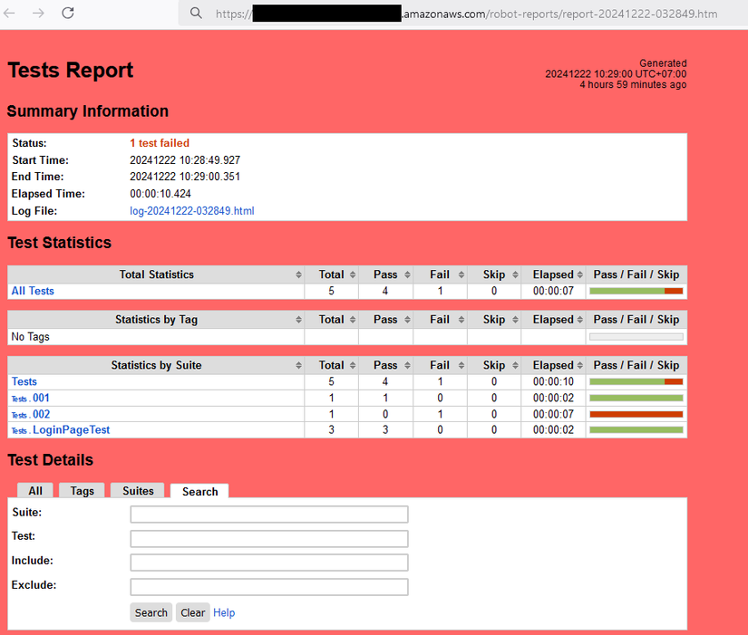Switch to the Suites tab in Test Details

click(x=138, y=491)
